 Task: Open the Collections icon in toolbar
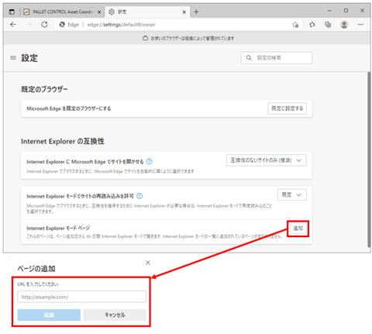[x=328, y=25]
